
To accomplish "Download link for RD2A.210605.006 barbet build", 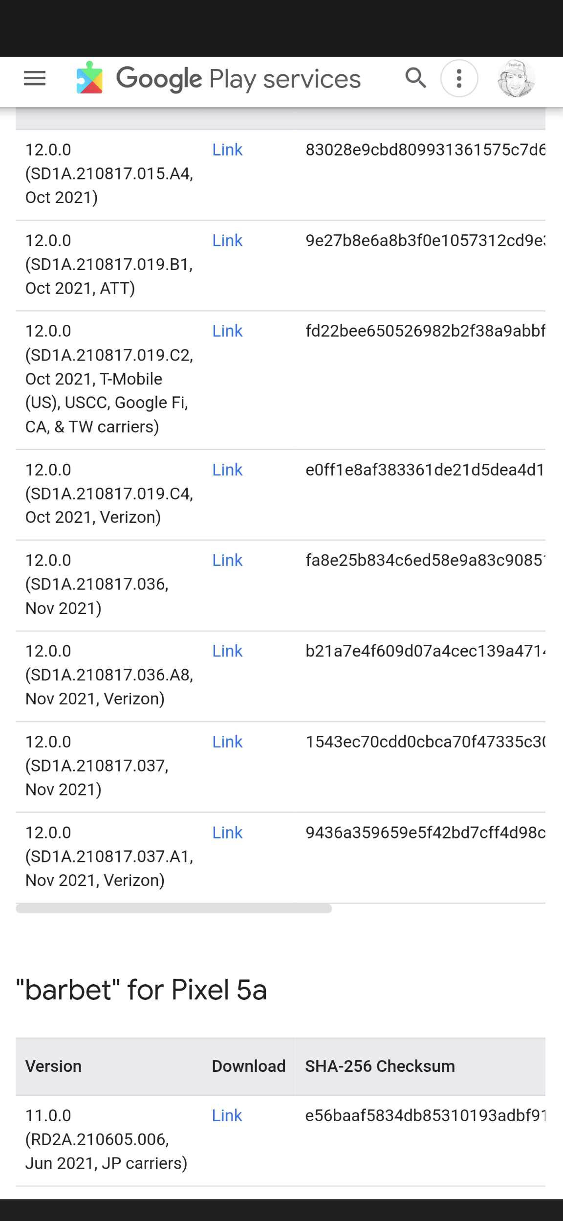I will pyautogui.click(x=227, y=1116).
